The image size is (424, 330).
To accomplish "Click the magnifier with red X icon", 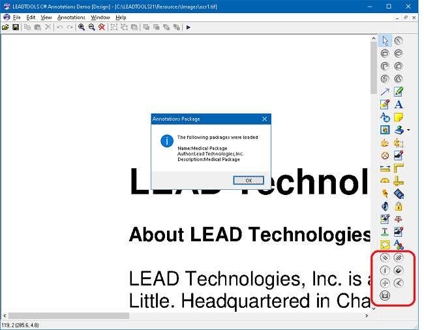I will 102,27.
